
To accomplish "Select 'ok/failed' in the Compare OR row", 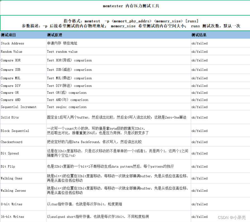I will click(x=199, y=93).
